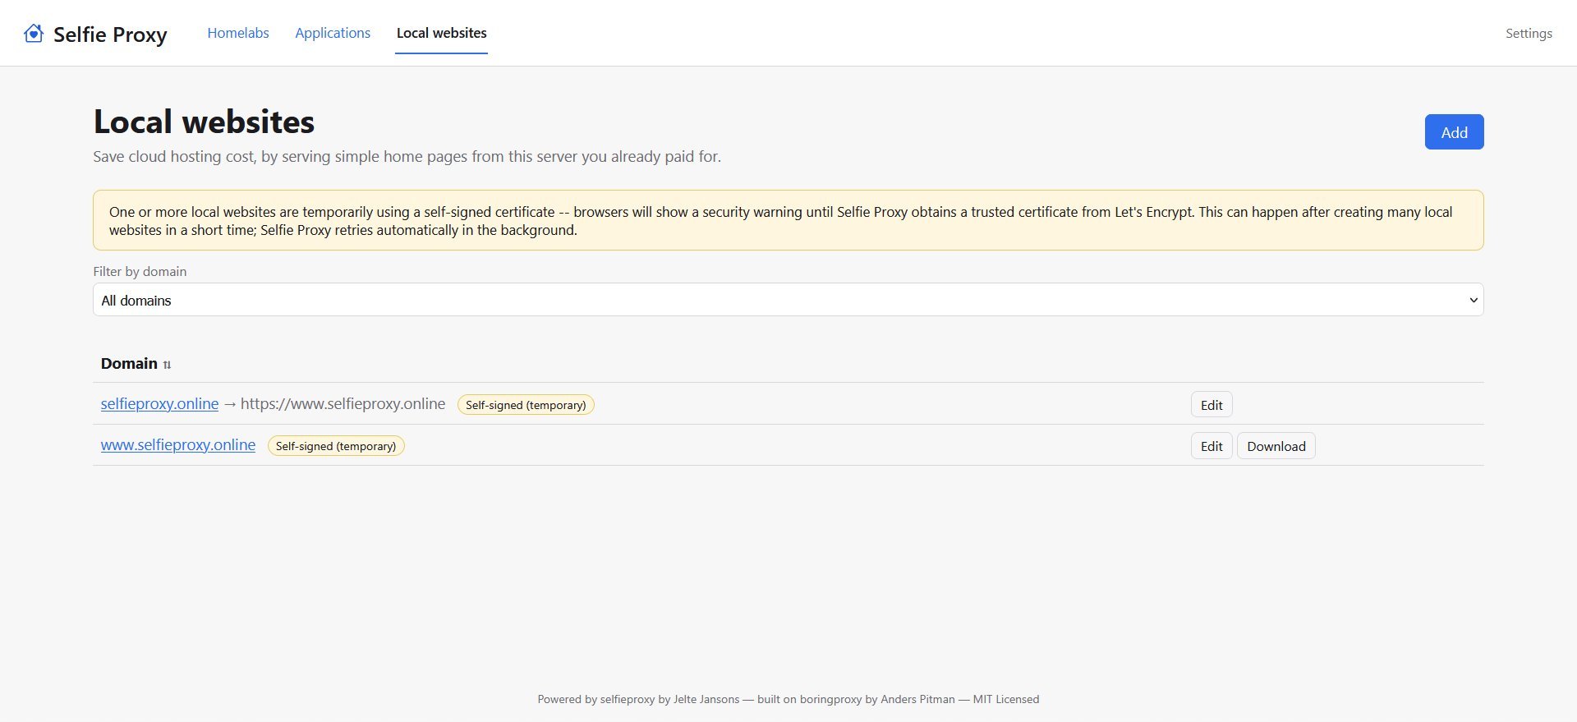The width and height of the screenshot is (1577, 722).
Task: Edit the www.selfieproxy.online website entry
Action: 1211,446
